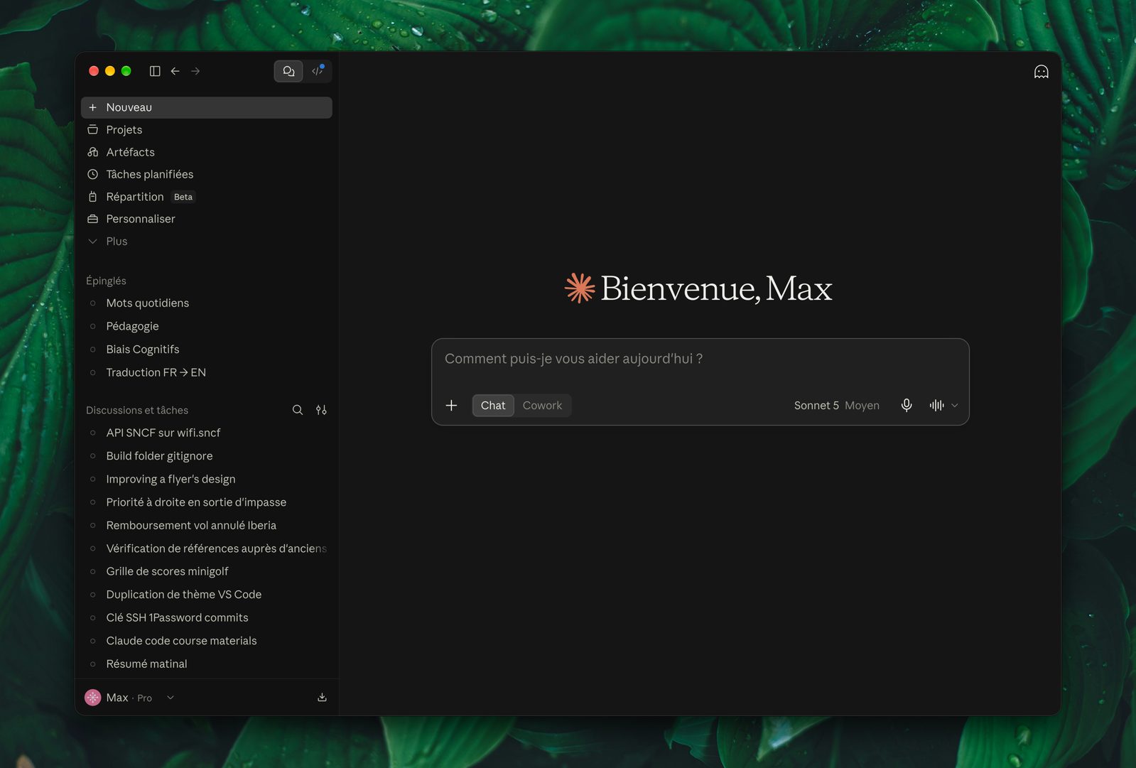
Task: Open the Build folder gitignore discussion
Action: point(207,456)
